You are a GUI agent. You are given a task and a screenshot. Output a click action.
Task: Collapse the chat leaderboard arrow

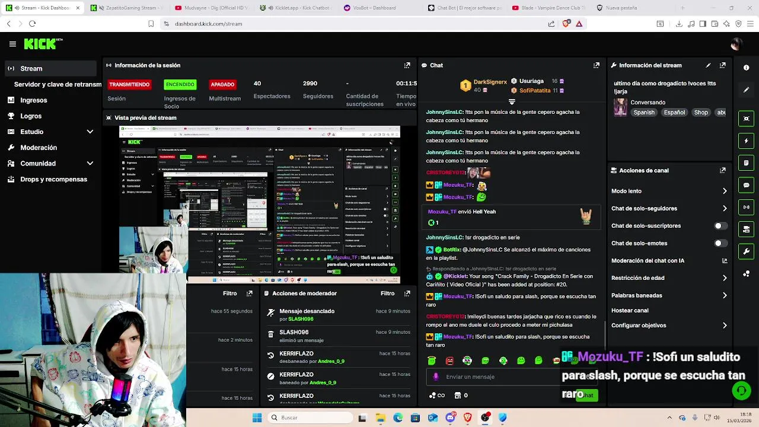pyautogui.click(x=512, y=102)
